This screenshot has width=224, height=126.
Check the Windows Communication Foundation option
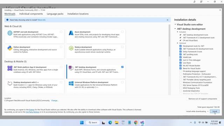(x=181, y=83)
